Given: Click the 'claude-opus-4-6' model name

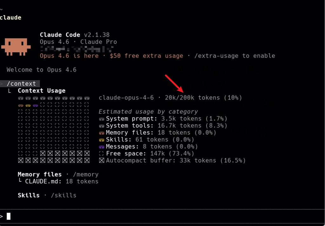Looking at the screenshot, I should pos(126,98).
